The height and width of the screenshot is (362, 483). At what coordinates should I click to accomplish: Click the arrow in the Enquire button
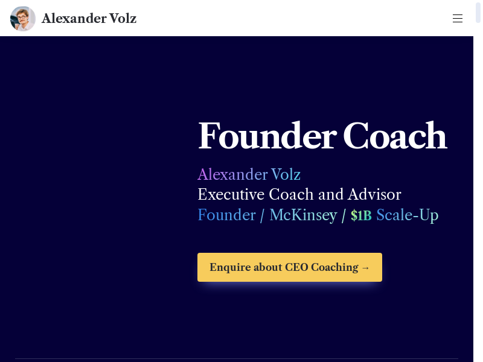click(x=365, y=267)
